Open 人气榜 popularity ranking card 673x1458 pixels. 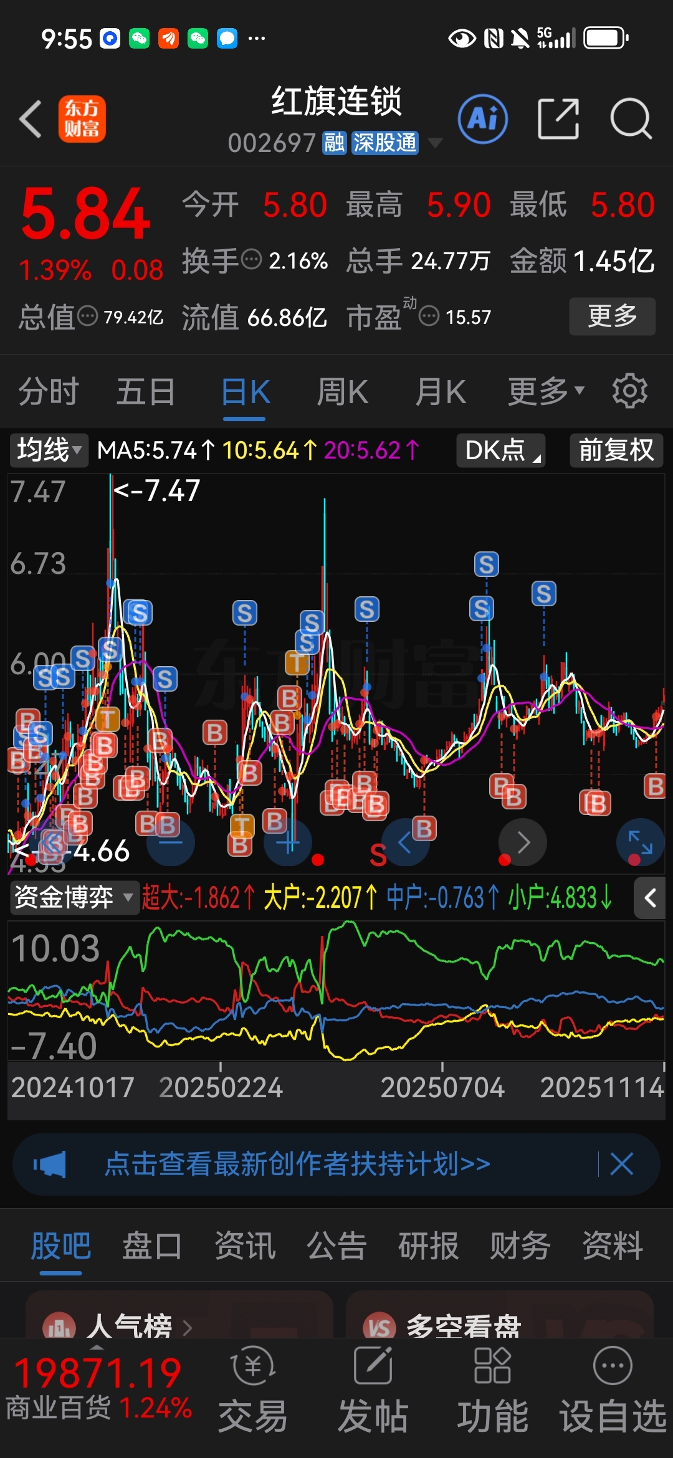tap(179, 1315)
